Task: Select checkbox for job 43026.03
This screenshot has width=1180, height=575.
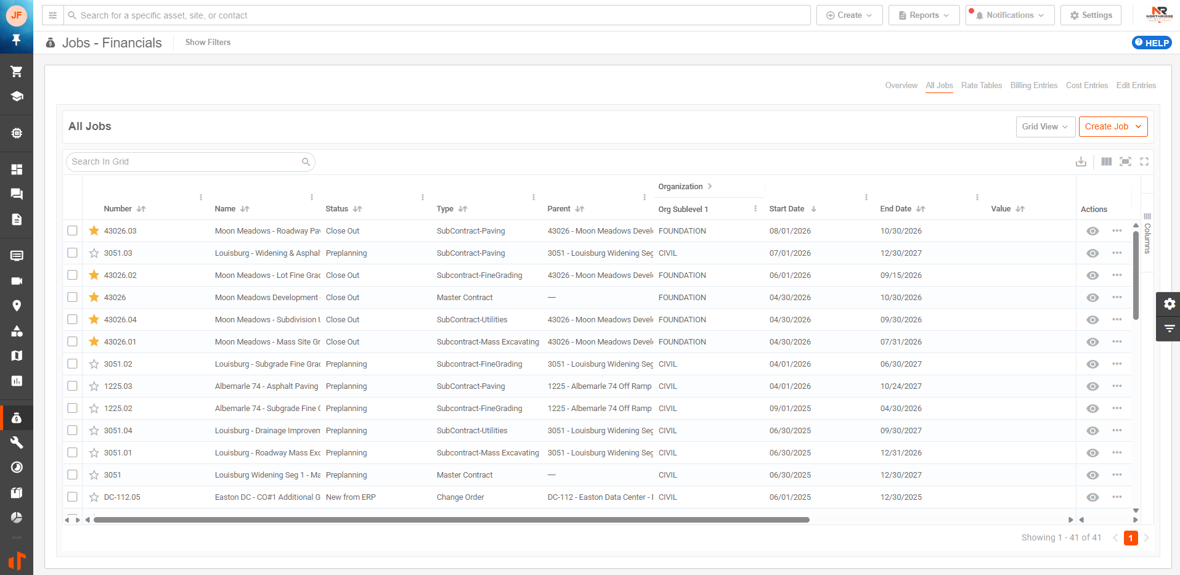Action: (x=72, y=231)
